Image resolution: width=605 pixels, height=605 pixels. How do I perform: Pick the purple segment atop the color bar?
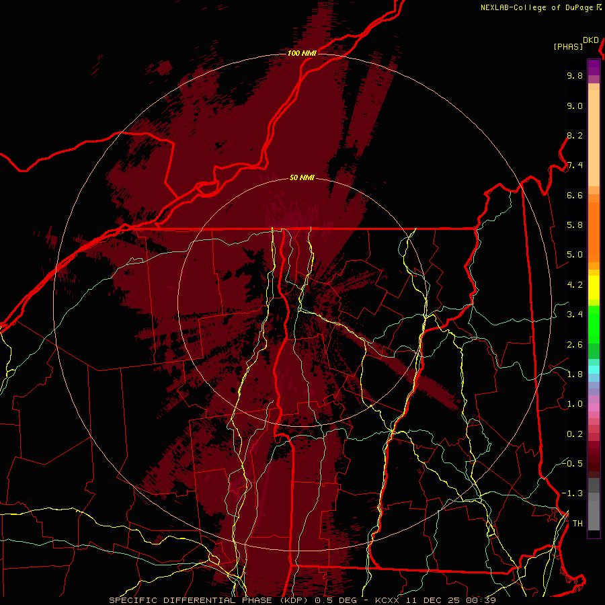tap(594, 67)
